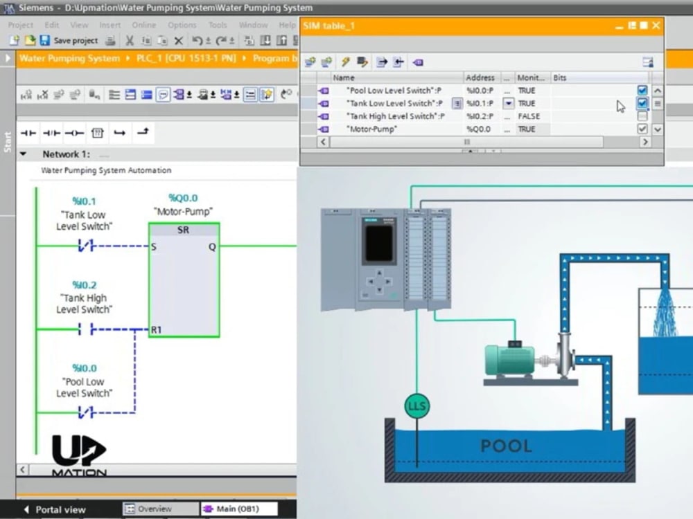Toggle network comments speech-bubble icon
Screen dimensions: 693x519
click(x=163, y=94)
